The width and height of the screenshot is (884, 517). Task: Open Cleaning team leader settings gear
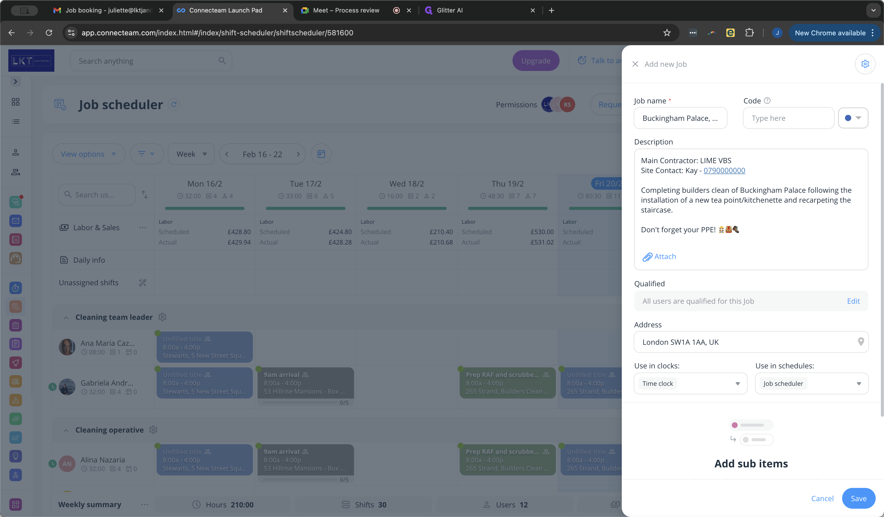(162, 317)
